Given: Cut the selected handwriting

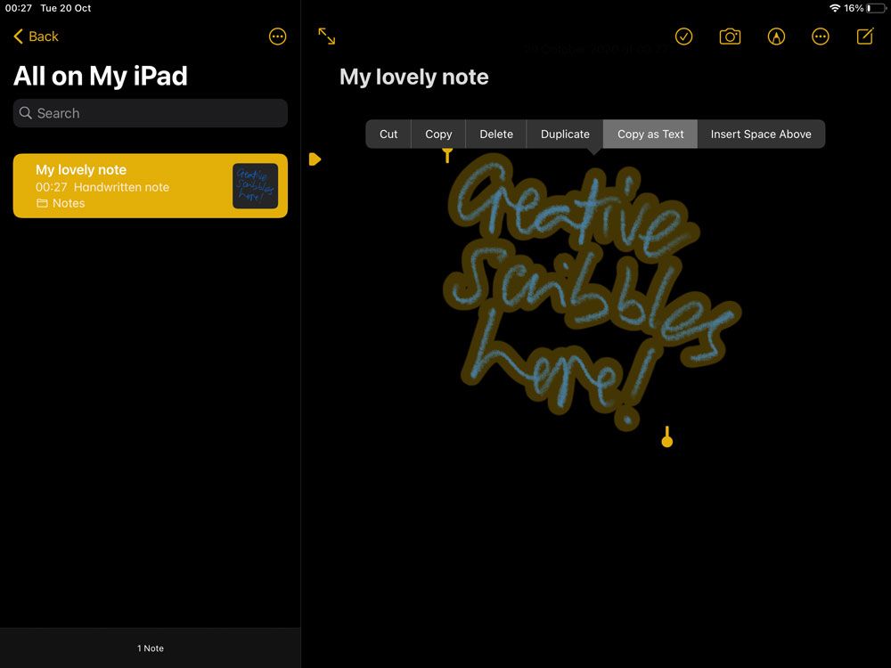Looking at the screenshot, I should [x=388, y=134].
